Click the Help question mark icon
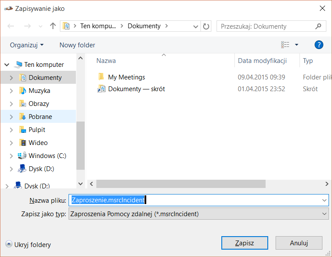 tap(319, 45)
